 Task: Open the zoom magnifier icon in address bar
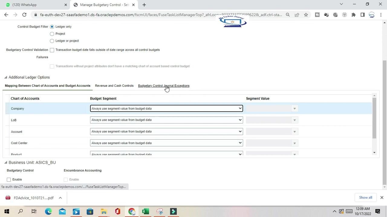tap(288, 14)
